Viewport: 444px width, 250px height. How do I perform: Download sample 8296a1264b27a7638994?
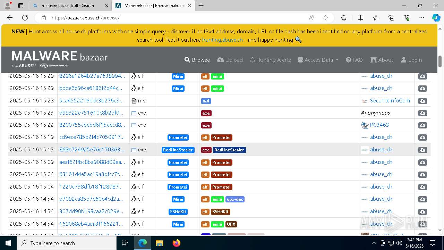tap(422, 76)
